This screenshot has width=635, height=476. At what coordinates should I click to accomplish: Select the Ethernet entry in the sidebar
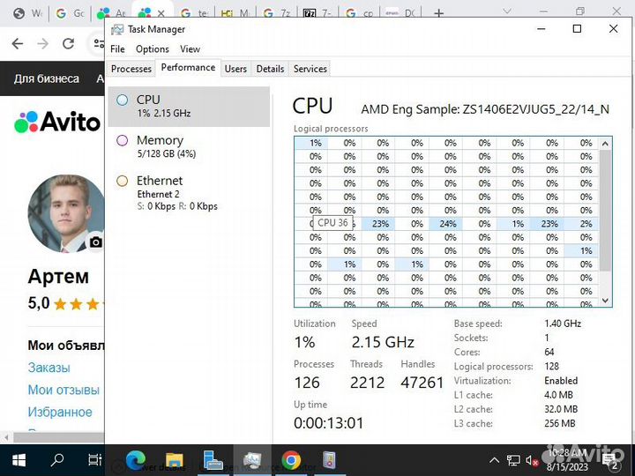click(x=189, y=192)
